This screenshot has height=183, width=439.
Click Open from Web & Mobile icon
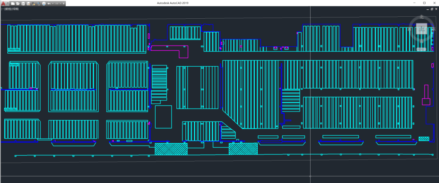tap(33, 4)
